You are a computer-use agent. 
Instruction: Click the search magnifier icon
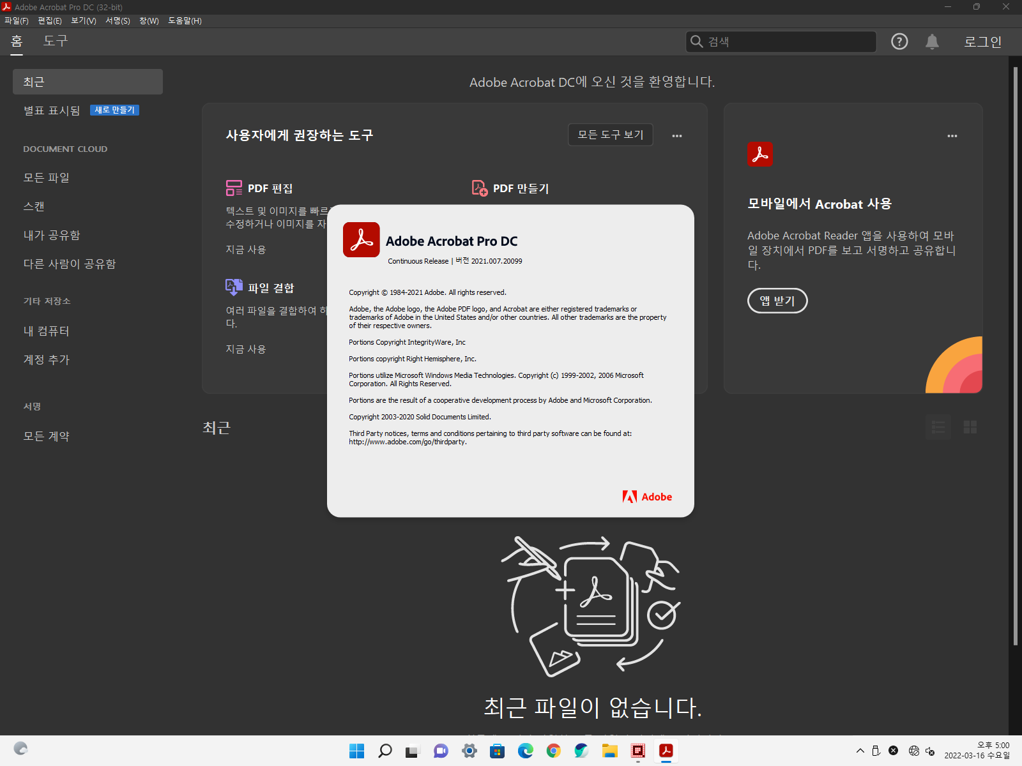696,41
